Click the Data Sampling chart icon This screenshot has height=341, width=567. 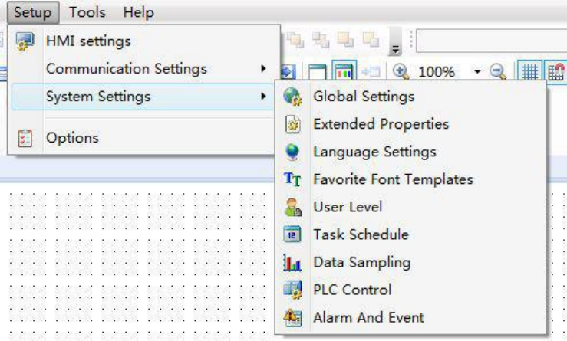point(292,262)
